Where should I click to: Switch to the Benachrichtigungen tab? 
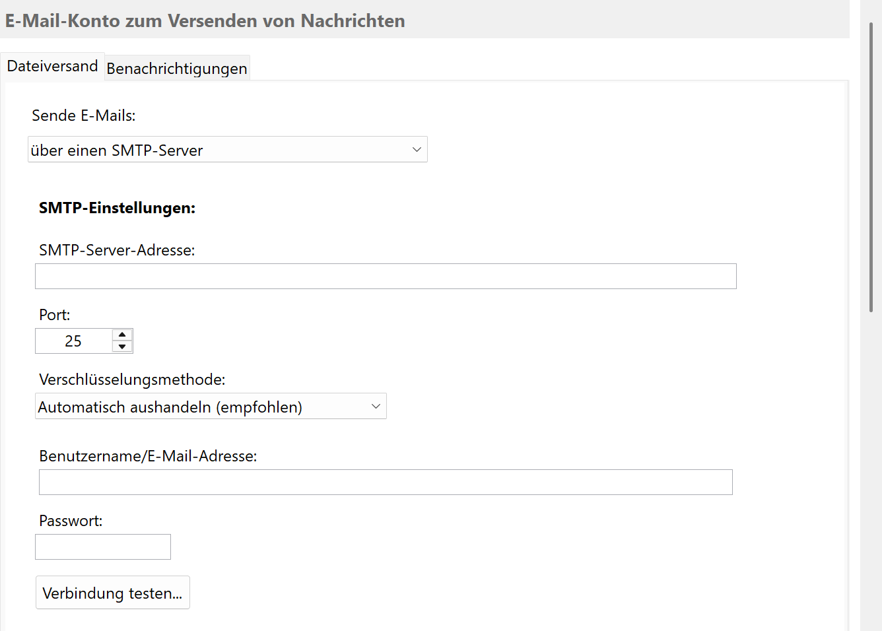pyautogui.click(x=176, y=68)
